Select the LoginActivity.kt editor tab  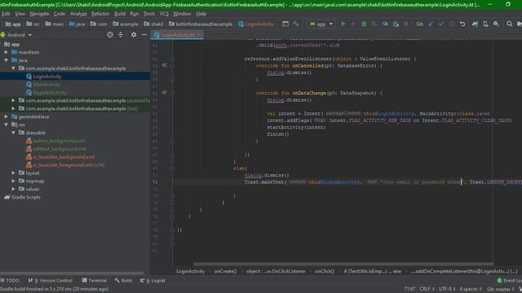coord(177,35)
